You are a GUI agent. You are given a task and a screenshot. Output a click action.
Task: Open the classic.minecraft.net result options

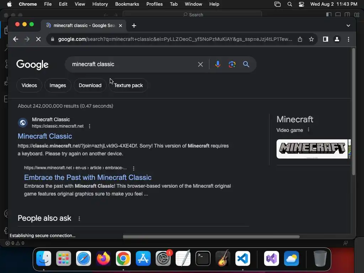tap(90, 126)
